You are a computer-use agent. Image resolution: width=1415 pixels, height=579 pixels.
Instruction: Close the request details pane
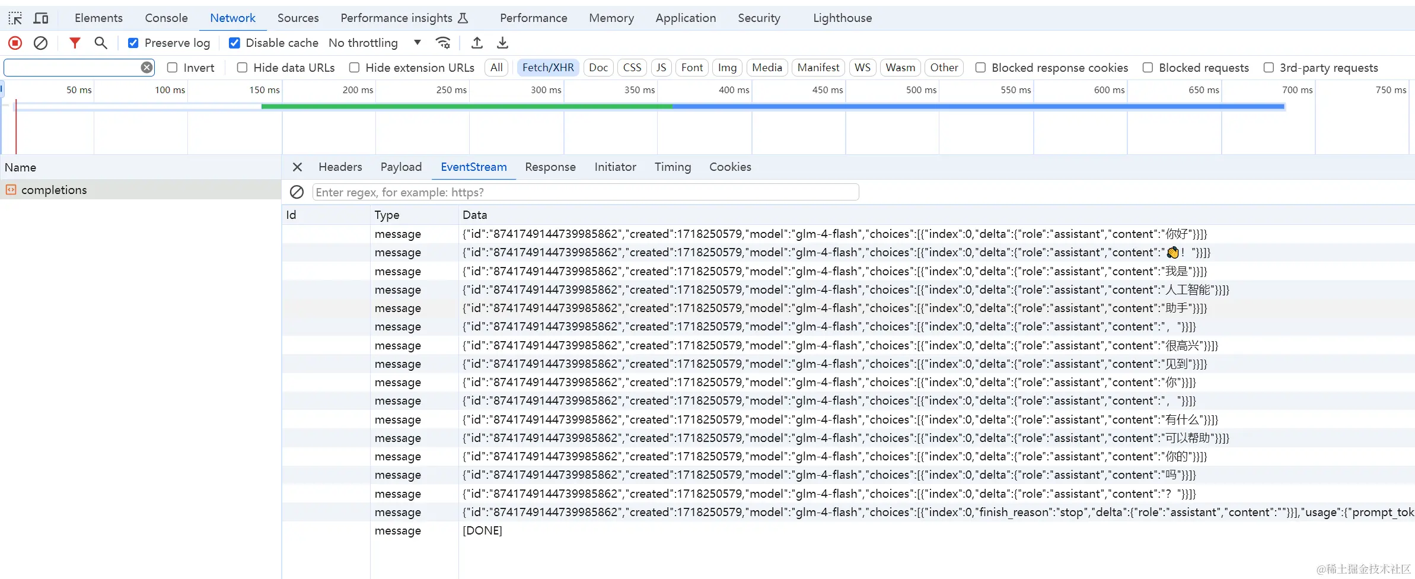click(x=297, y=167)
